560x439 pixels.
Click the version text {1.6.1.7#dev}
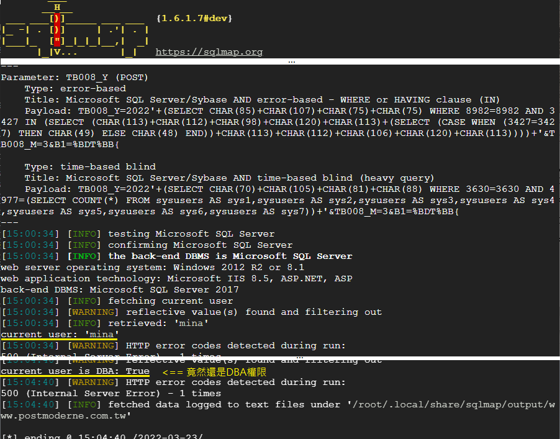pyautogui.click(x=194, y=18)
